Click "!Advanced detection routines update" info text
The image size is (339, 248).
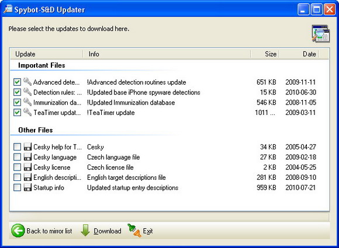click(x=136, y=82)
